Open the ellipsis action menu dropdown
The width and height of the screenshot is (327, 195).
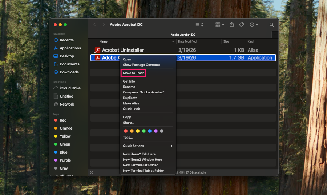pos(254,25)
